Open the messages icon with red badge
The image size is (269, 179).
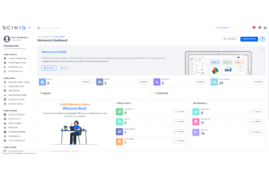click(x=254, y=28)
